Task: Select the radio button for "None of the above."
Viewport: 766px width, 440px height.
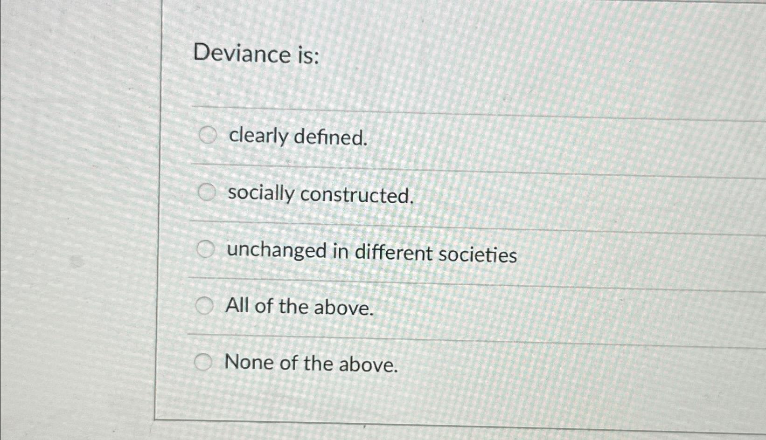Action: pyautogui.click(x=203, y=362)
